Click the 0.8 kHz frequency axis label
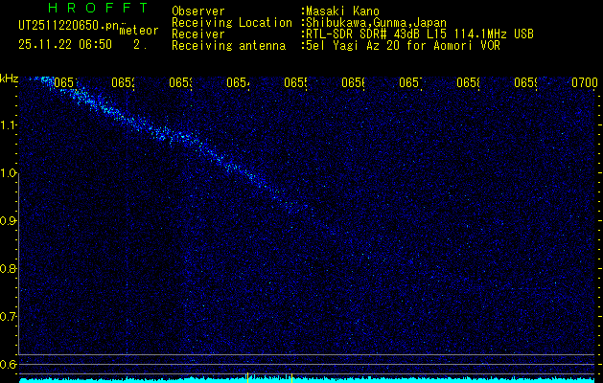This screenshot has height=383, width=603. 9,268
